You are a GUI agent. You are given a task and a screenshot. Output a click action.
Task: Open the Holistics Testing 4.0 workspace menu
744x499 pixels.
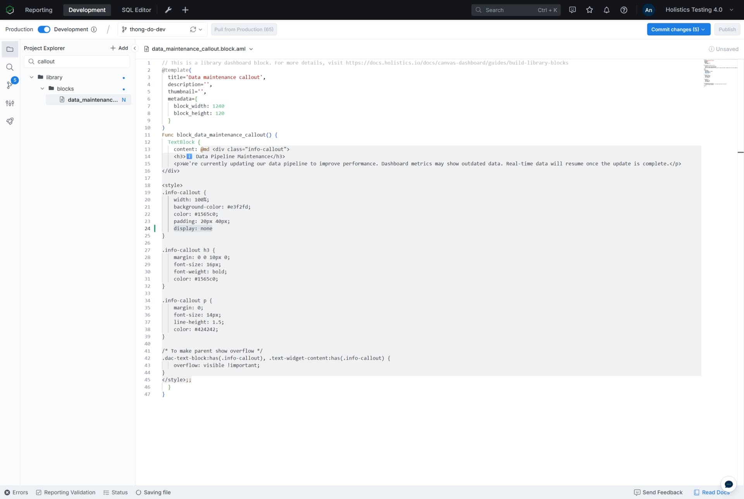point(699,10)
